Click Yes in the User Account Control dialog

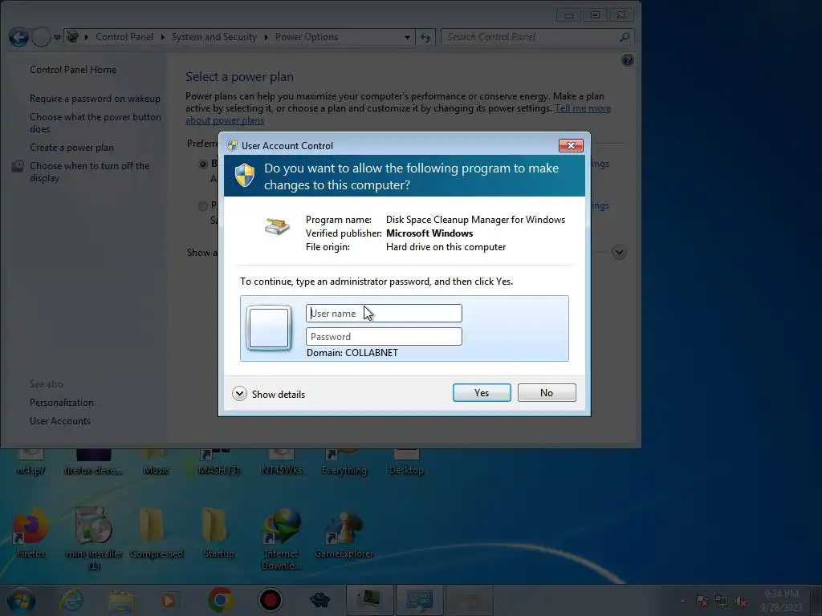(x=482, y=393)
